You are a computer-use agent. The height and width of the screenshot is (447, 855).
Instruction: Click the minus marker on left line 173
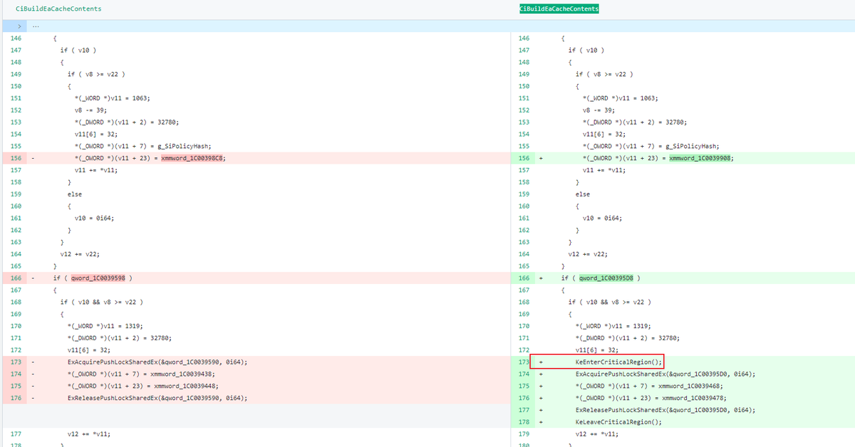coord(33,362)
